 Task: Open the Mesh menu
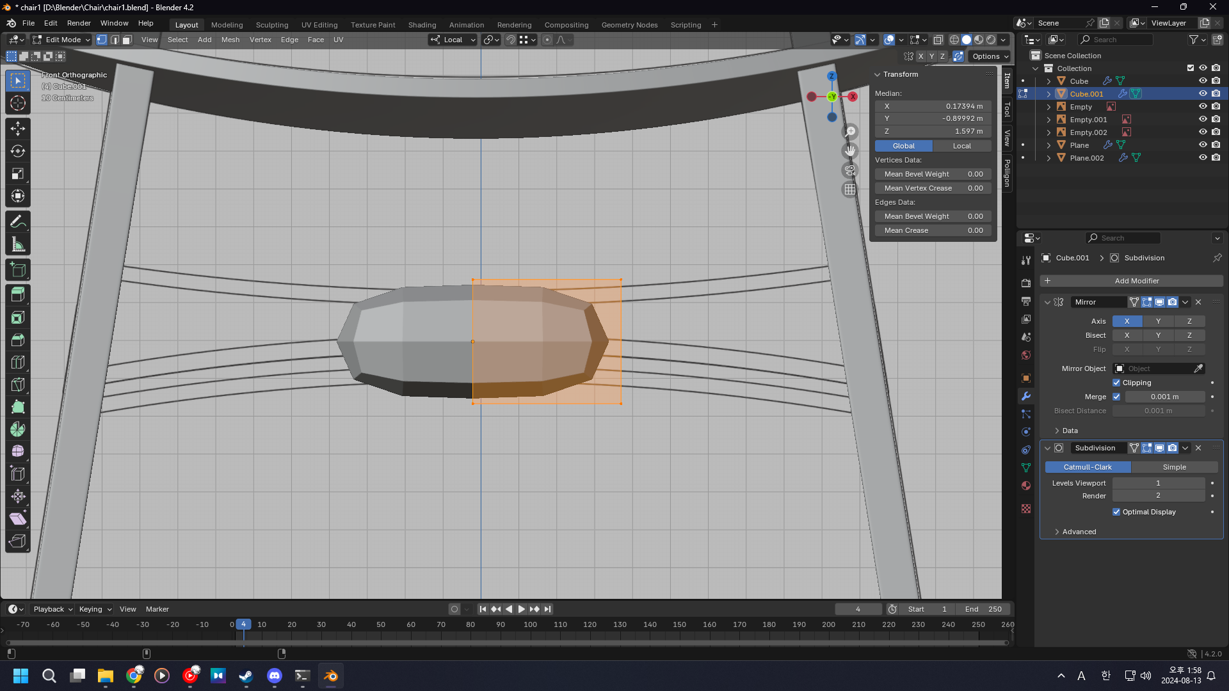[230, 40]
